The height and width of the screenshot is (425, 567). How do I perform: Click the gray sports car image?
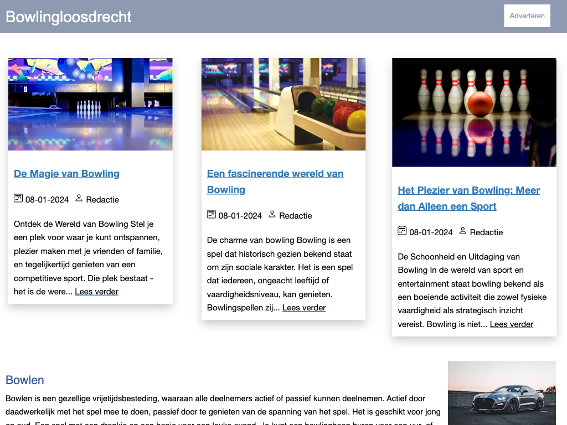pos(502,393)
